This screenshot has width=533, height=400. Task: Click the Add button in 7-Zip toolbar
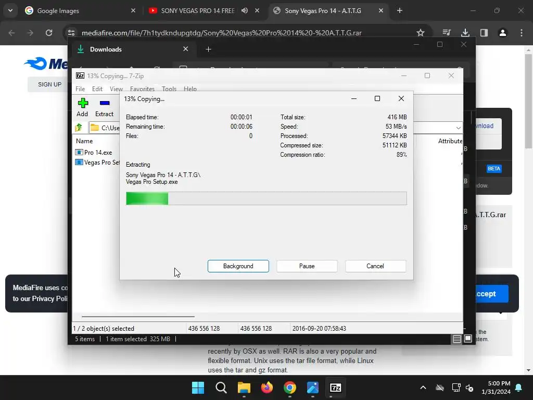coord(82,107)
